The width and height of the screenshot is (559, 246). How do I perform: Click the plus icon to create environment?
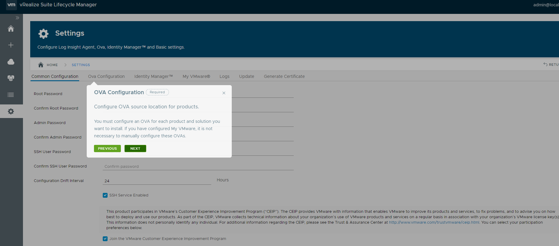(11, 45)
